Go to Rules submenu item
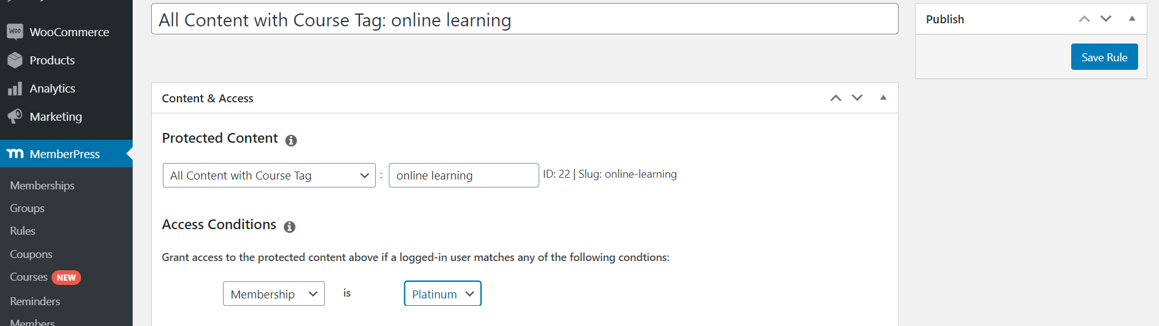 [23, 231]
